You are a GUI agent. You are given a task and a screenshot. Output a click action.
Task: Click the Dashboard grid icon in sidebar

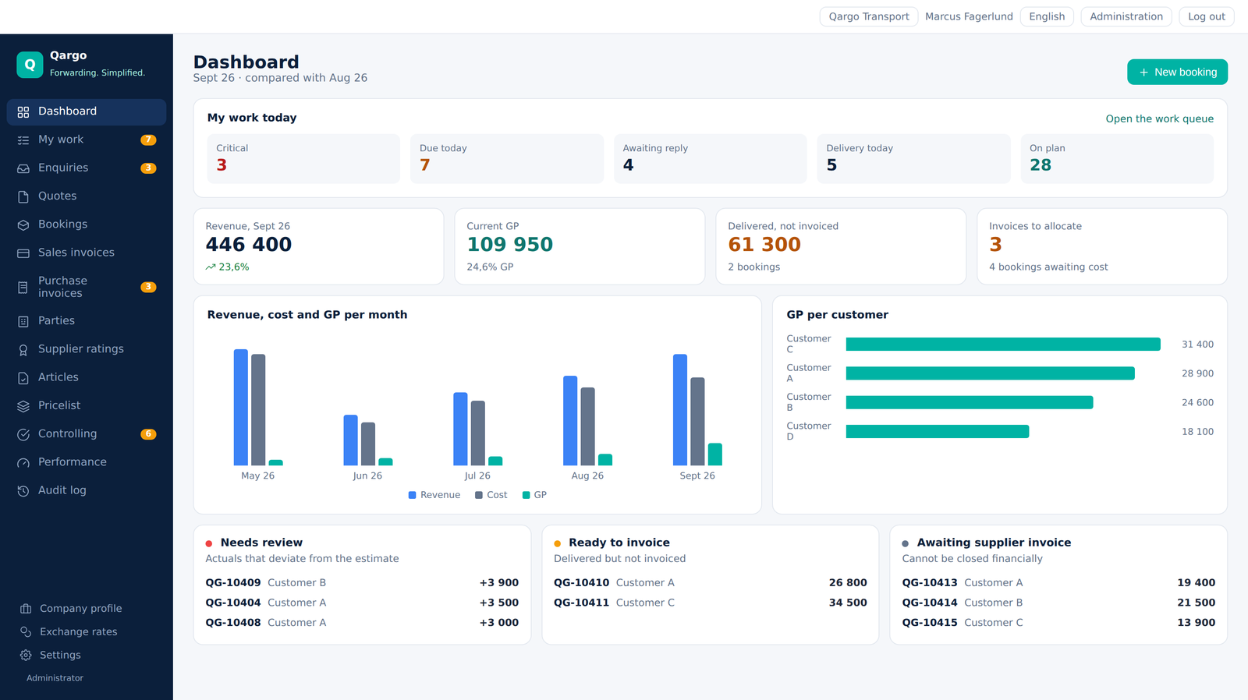click(23, 112)
